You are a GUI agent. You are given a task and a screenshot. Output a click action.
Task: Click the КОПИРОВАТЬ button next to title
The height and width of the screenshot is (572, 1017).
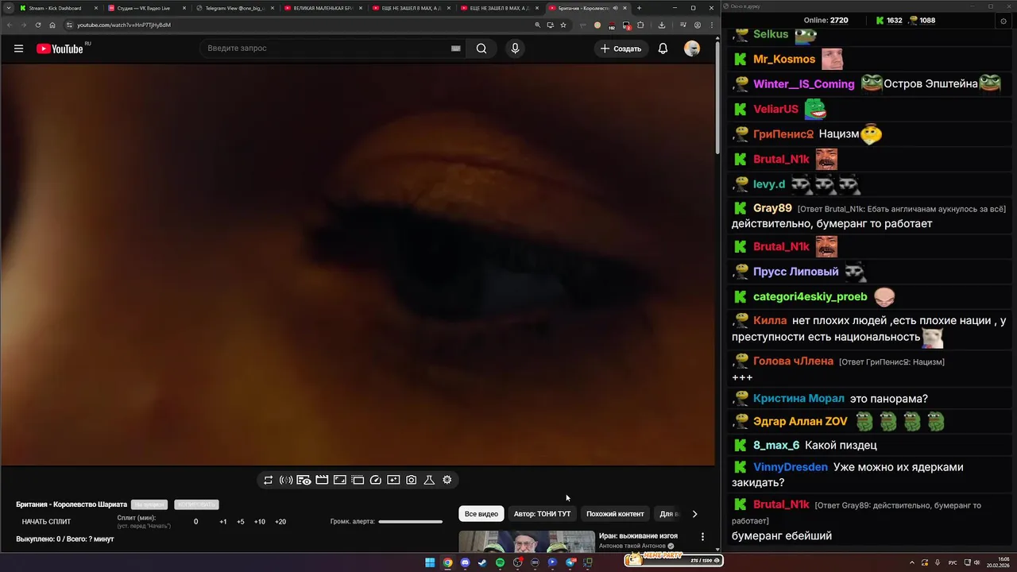click(x=196, y=504)
